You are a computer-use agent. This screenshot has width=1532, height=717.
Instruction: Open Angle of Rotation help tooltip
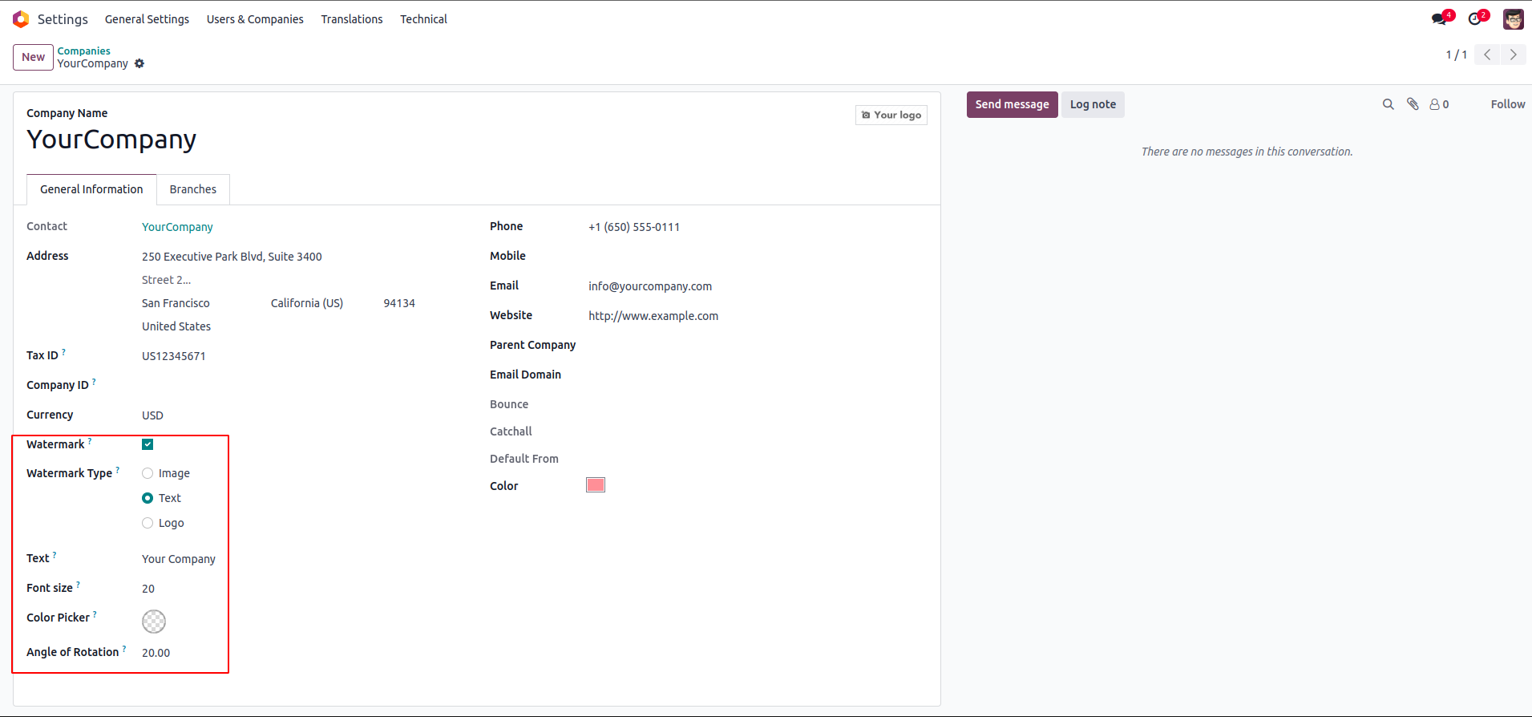pos(124,648)
